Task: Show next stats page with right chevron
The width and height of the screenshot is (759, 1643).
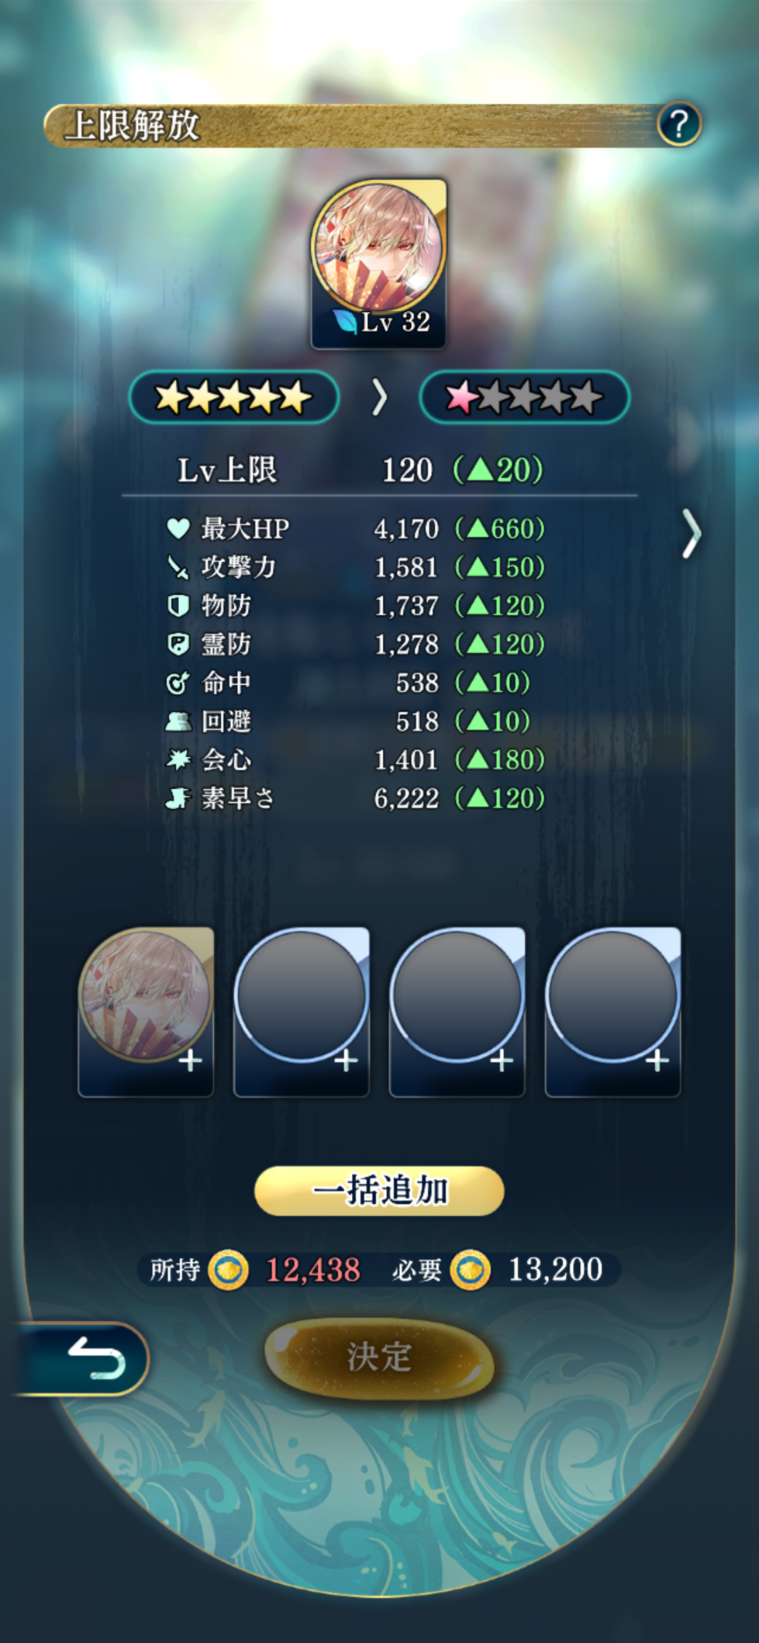Action: pos(691,534)
